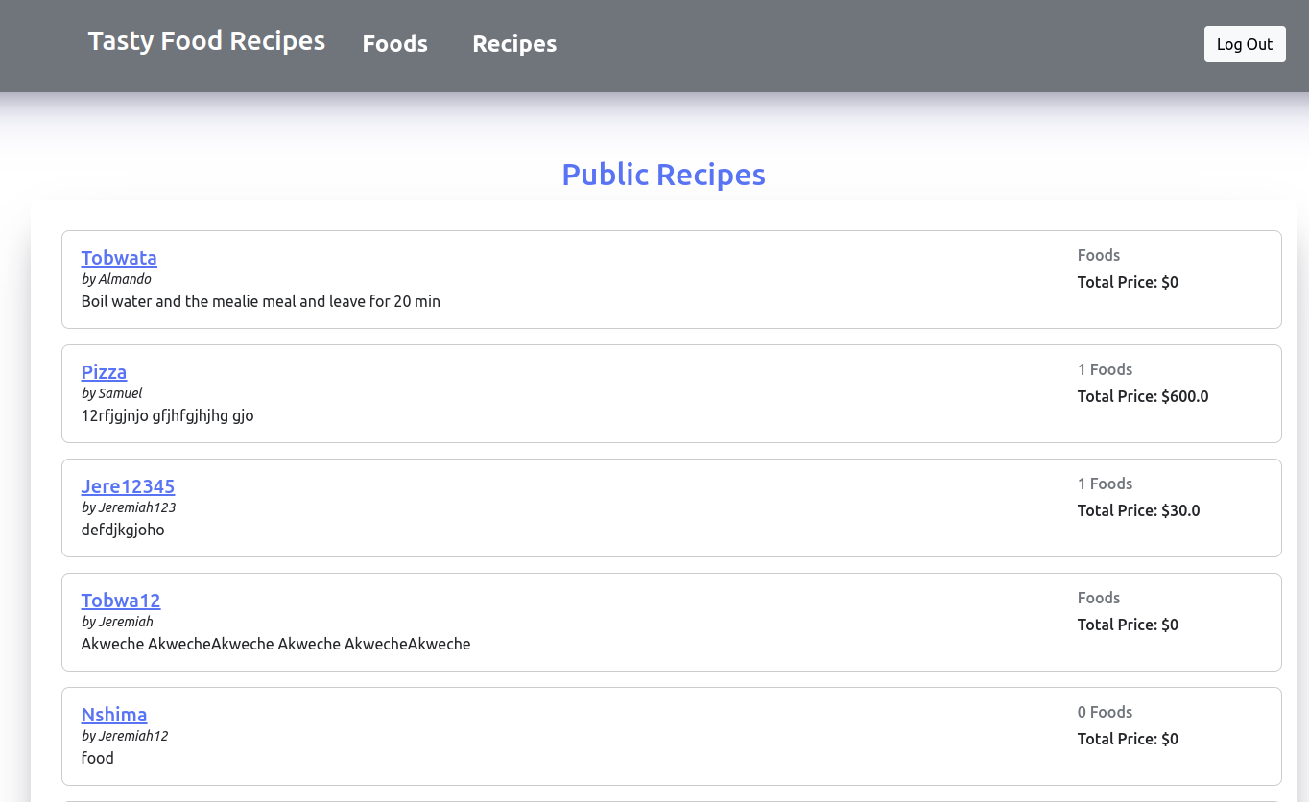
Task: Open the Jere12345 recipe link
Action: 128,485
